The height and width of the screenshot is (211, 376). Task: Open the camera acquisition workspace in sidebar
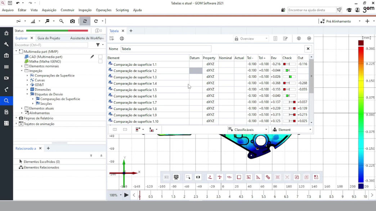[6, 55]
